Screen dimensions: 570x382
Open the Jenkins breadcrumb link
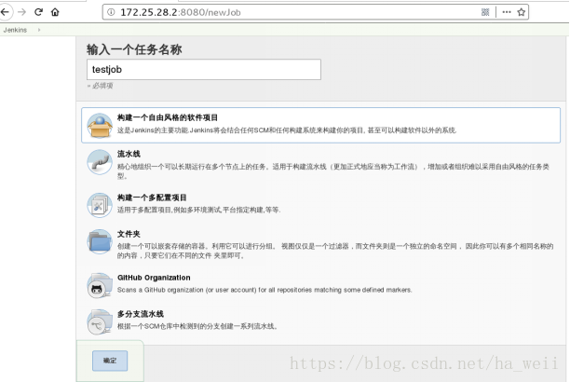tap(15, 30)
